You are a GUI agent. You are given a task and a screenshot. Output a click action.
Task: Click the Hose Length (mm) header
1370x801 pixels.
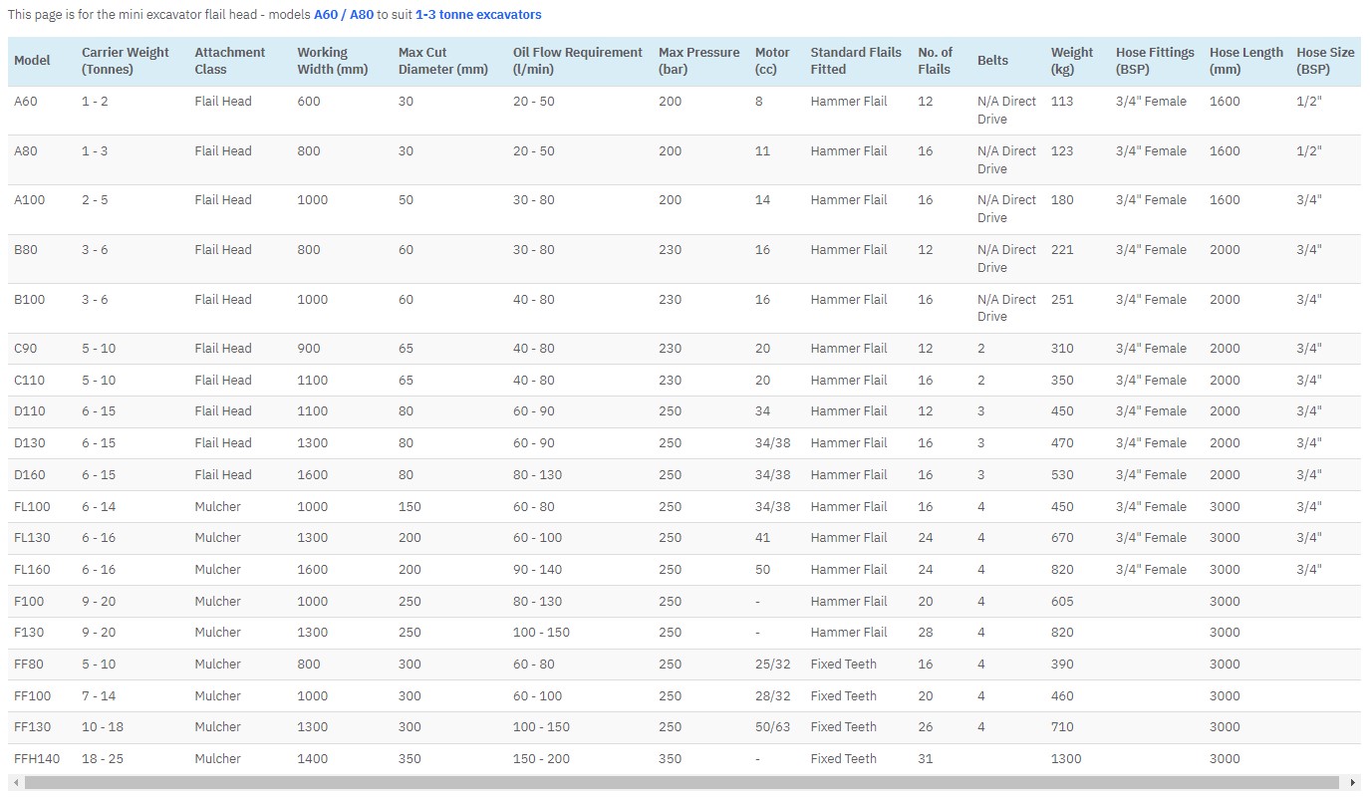coord(1246,61)
